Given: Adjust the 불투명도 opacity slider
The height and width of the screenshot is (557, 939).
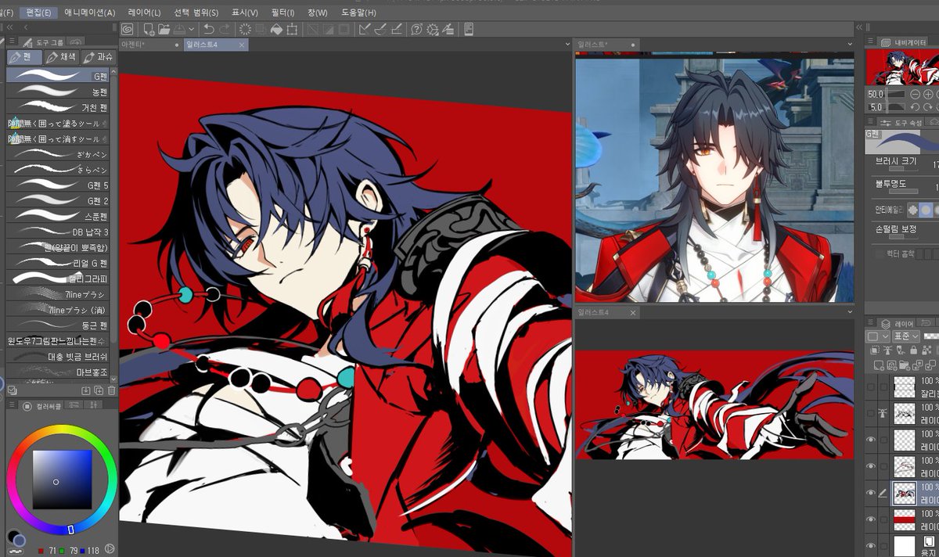Looking at the screenshot, I should pos(904,192).
